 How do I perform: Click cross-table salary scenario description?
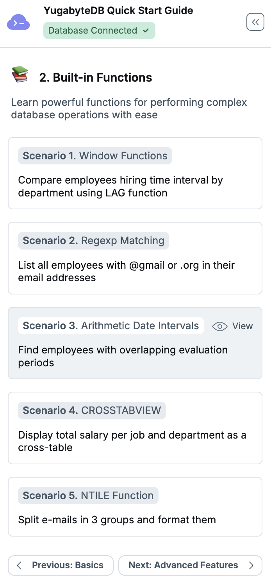(132, 441)
